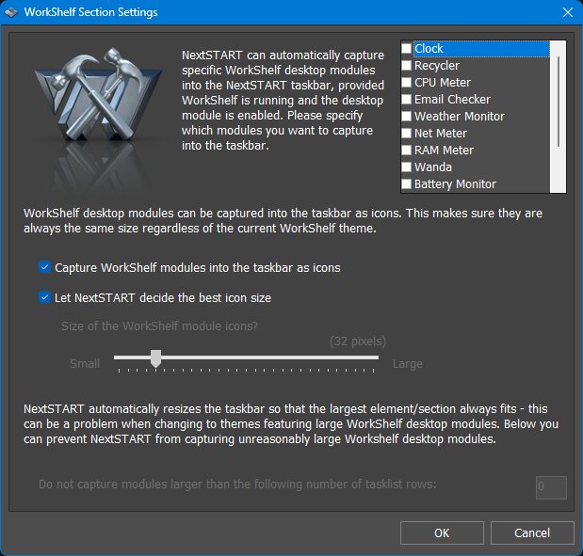Check the Clock module checkbox
The height and width of the screenshot is (556, 583).
click(406, 48)
